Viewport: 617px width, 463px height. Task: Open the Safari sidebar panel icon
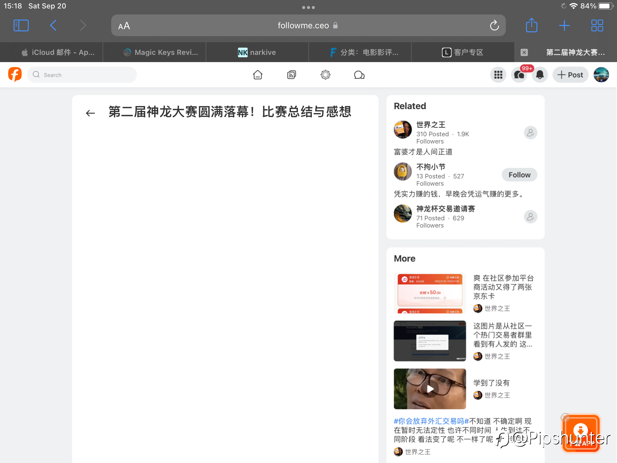click(21, 26)
